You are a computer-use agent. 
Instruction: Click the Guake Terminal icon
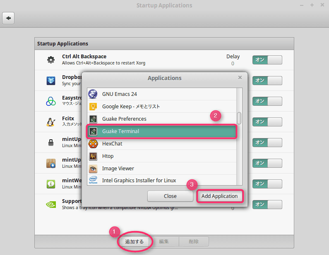click(x=93, y=131)
